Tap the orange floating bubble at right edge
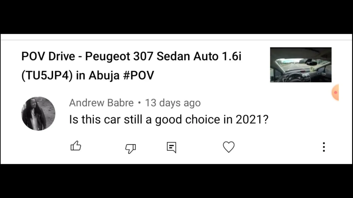The image size is (353, 198). coord(335,92)
